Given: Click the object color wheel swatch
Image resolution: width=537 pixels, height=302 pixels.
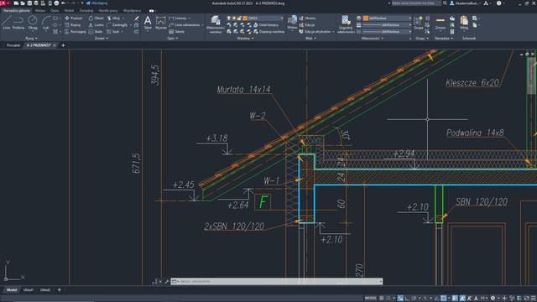Looking at the screenshot, I should (x=358, y=18).
